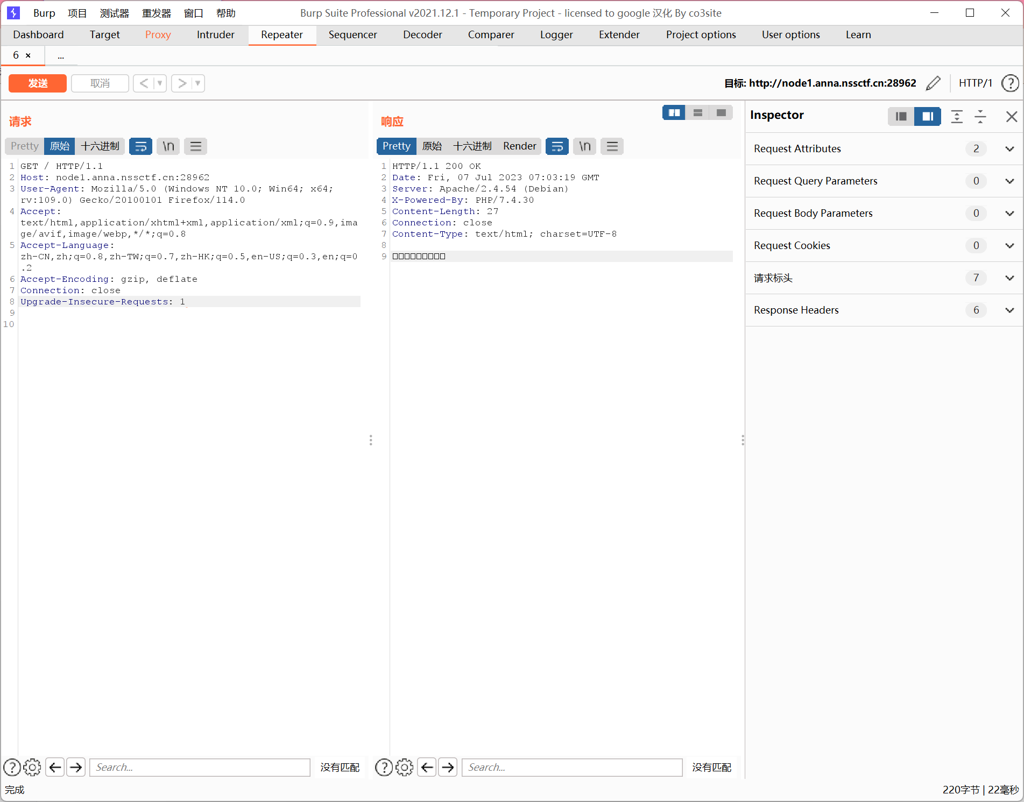Screen dimensions: 1024x802
Task: Open the 窗口 menu
Action: pyautogui.click(x=194, y=13)
